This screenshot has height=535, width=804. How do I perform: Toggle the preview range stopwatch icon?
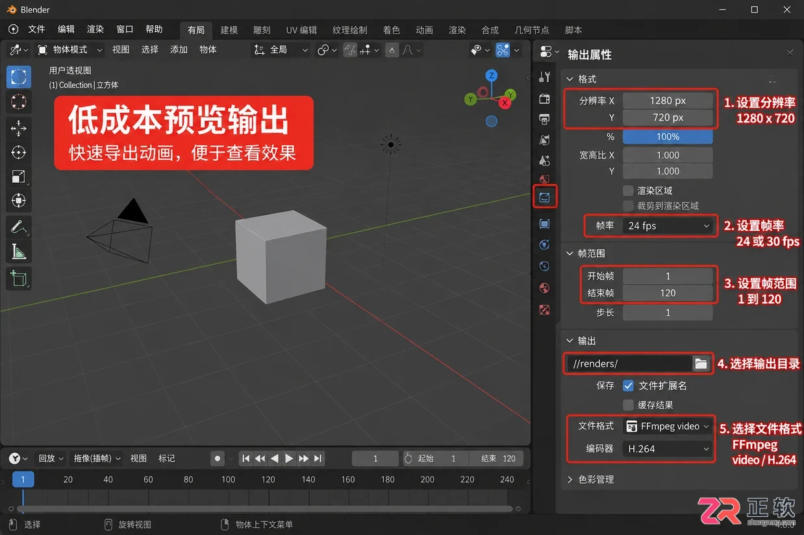click(408, 458)
